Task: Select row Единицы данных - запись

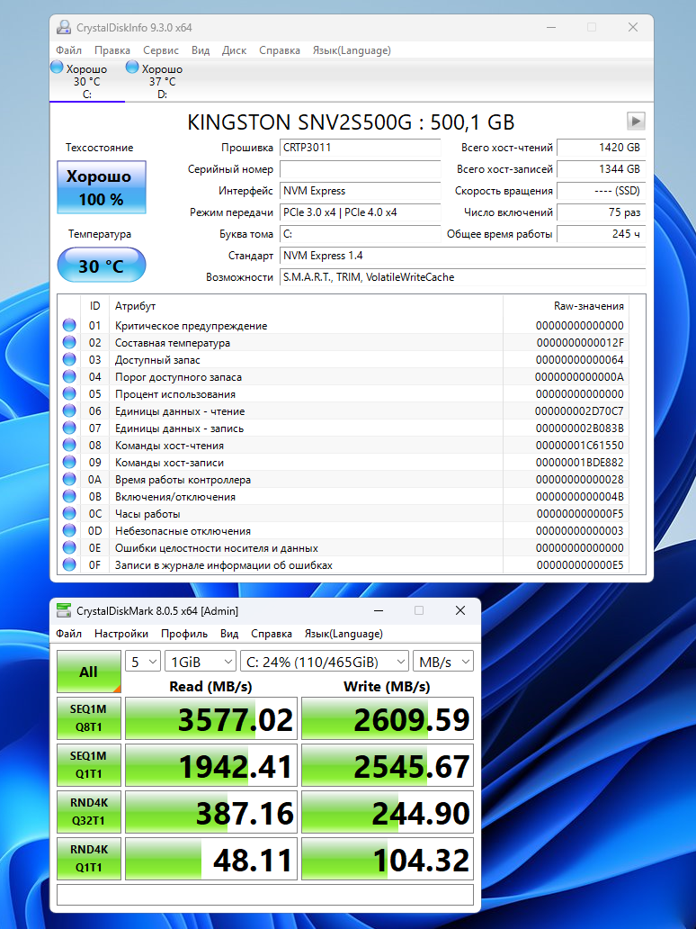Action: [344, 428]
